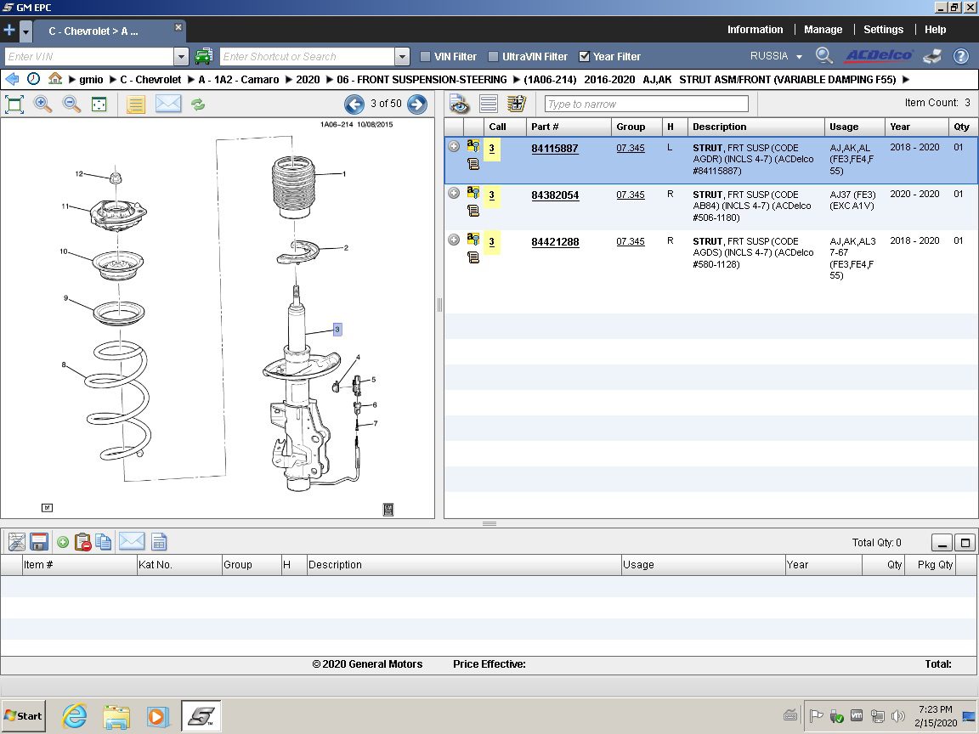
Task: Uncheck the Year Filter checkbox
Action: coord(584,57)
